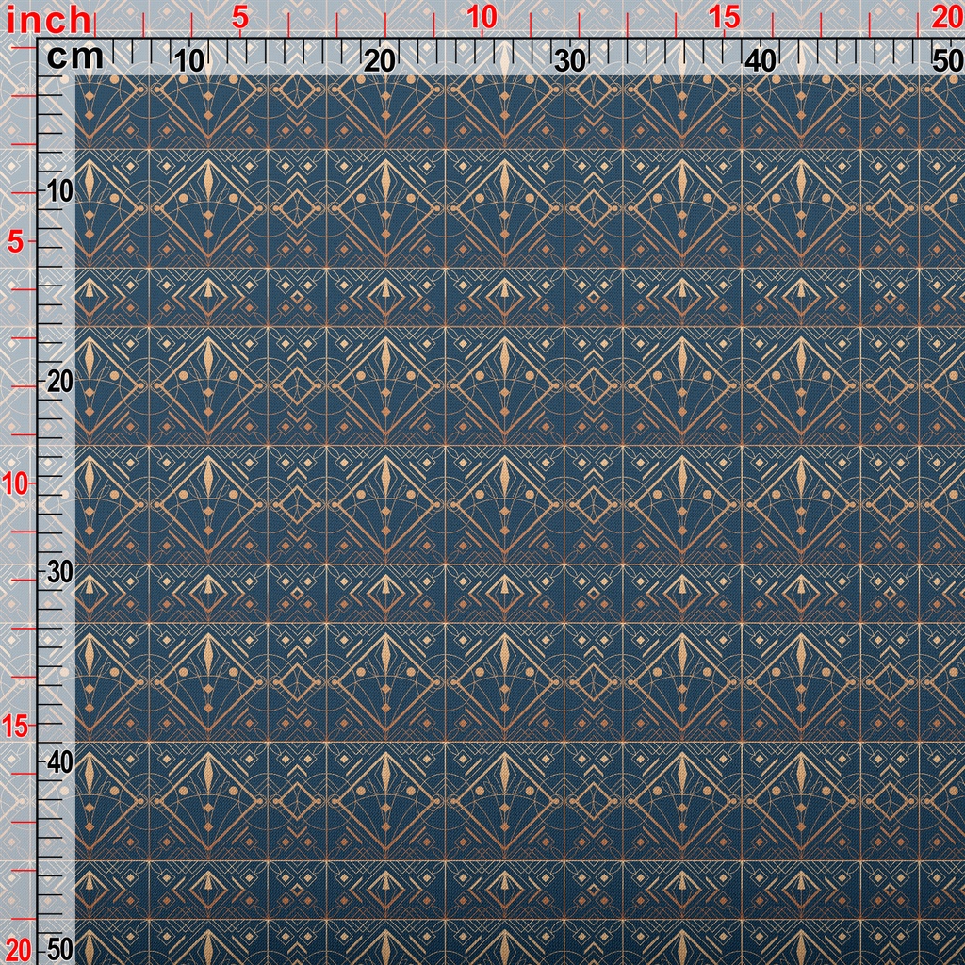The width and height of the screenshot is (965, 965).
Task: Click the 20 cm mark on top ruler
Action: [x=380, y=61]
